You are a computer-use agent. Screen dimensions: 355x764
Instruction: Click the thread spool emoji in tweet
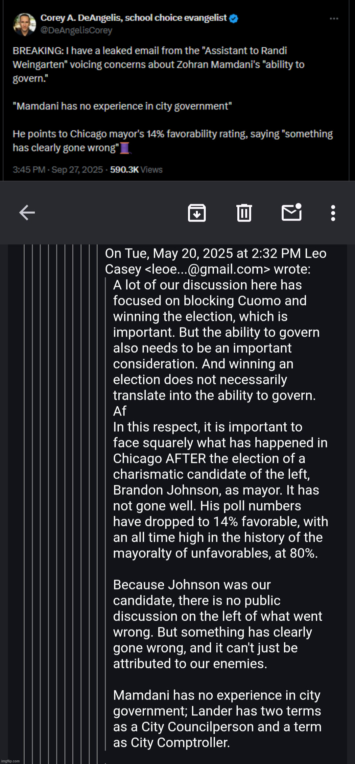[125, 148]
